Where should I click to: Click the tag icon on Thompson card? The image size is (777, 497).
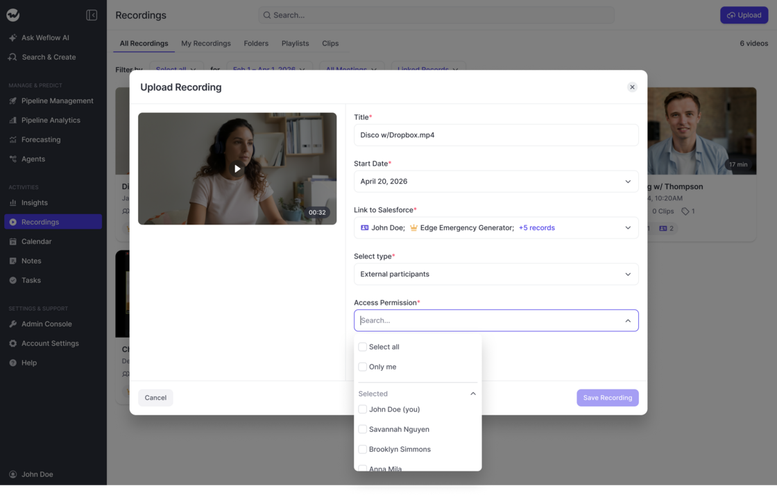click(x=685, y=211)
